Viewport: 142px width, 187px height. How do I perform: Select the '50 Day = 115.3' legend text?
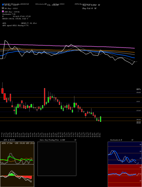[11, 8]
